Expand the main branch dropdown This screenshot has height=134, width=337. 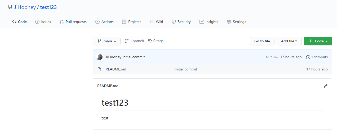click(107, 41)
